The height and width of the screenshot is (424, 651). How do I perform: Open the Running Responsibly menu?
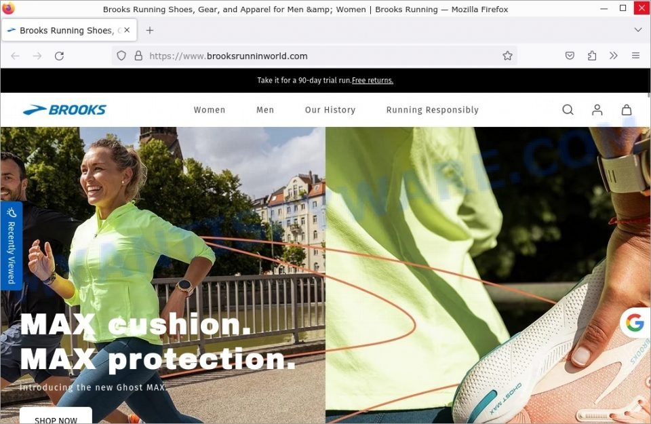[432, 110]
